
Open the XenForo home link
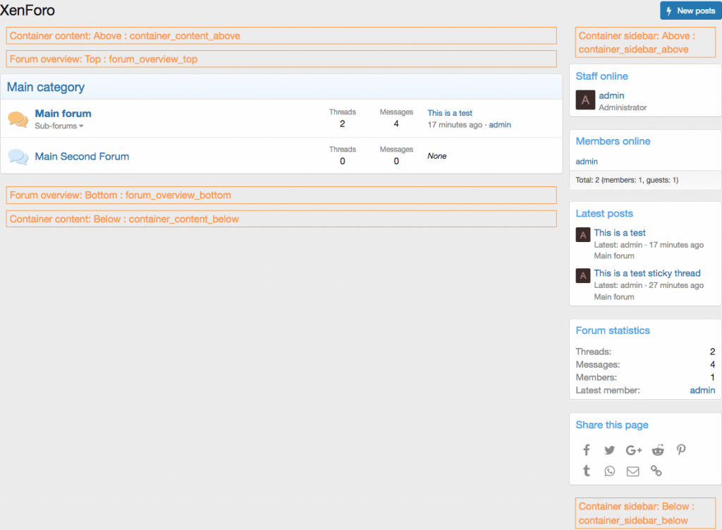(30, 11)
